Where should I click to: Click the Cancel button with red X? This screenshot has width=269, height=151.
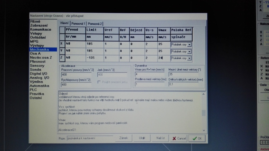(179, 138)
